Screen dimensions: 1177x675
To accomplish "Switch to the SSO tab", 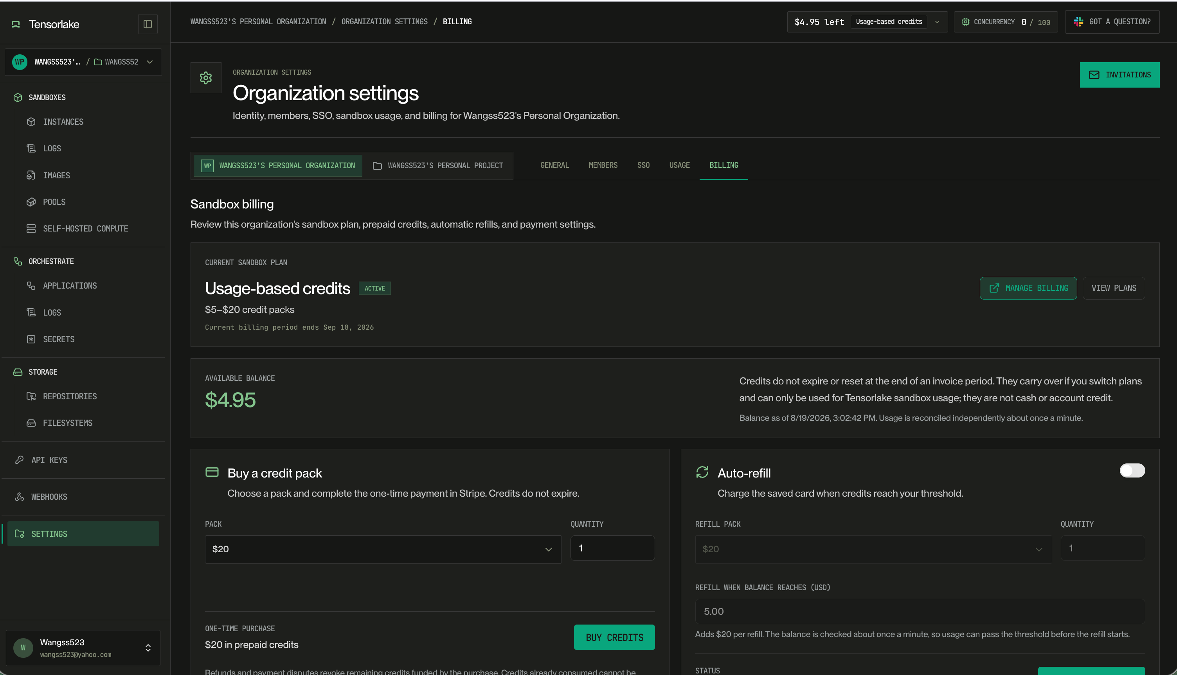I will click(x=643, y=165).
